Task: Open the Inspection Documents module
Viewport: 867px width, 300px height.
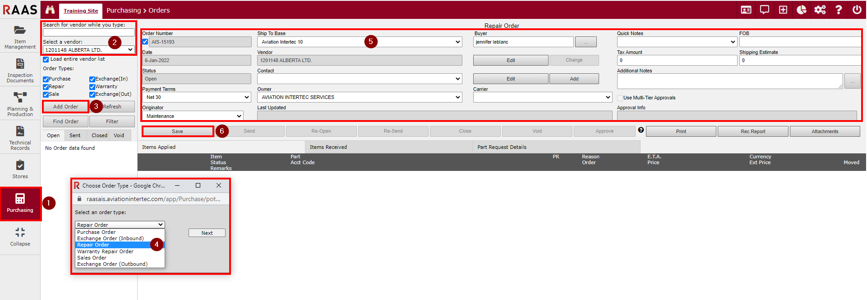Action: 20,70
